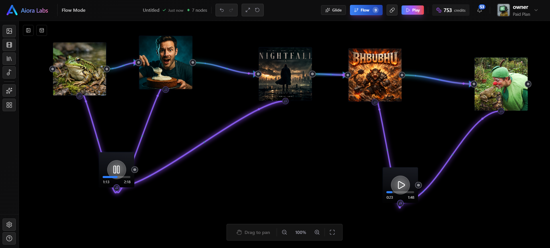550x248 pixels.
Task: Pause the audio node at 1:13
Action: (116, 169)
